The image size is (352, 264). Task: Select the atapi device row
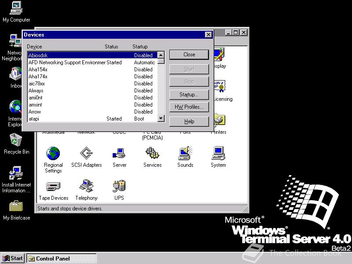pyautogui.click(x=92, y=119)
